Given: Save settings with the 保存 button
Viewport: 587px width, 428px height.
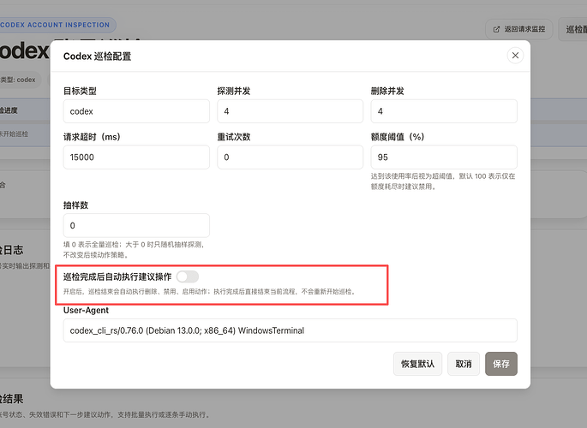Looking at the screenshot, I should coord(501,364).
